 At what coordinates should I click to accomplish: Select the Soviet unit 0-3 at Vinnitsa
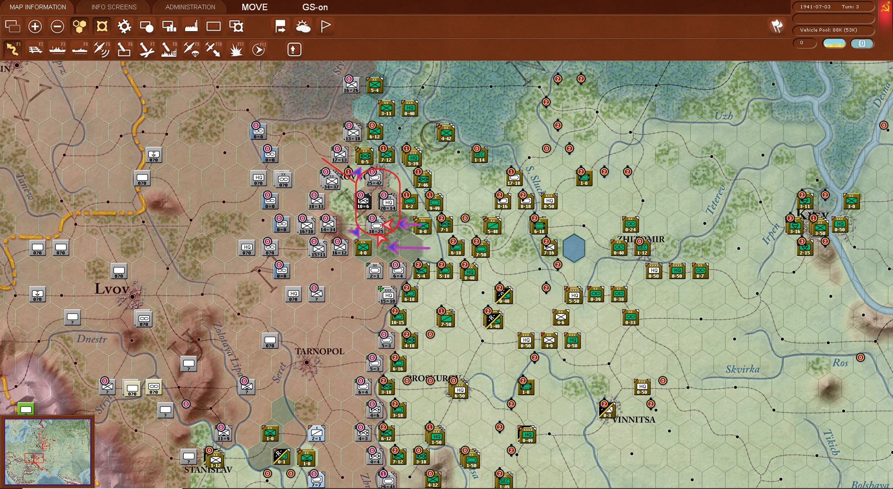click(607, 410)
